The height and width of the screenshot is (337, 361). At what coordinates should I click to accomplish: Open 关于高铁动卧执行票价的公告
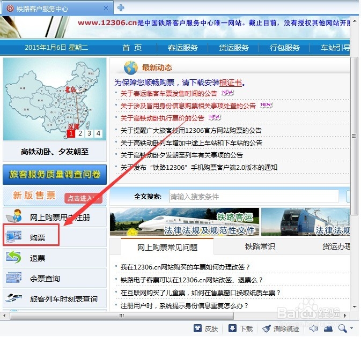tap(163, 118)
